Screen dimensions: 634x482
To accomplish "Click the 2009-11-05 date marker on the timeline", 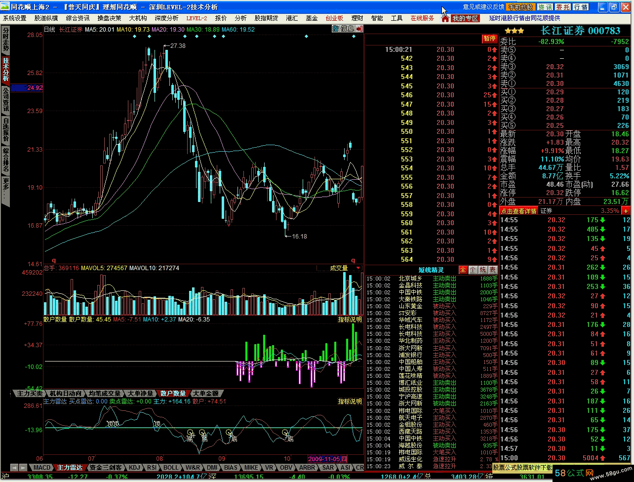I will tap(327, 459).
